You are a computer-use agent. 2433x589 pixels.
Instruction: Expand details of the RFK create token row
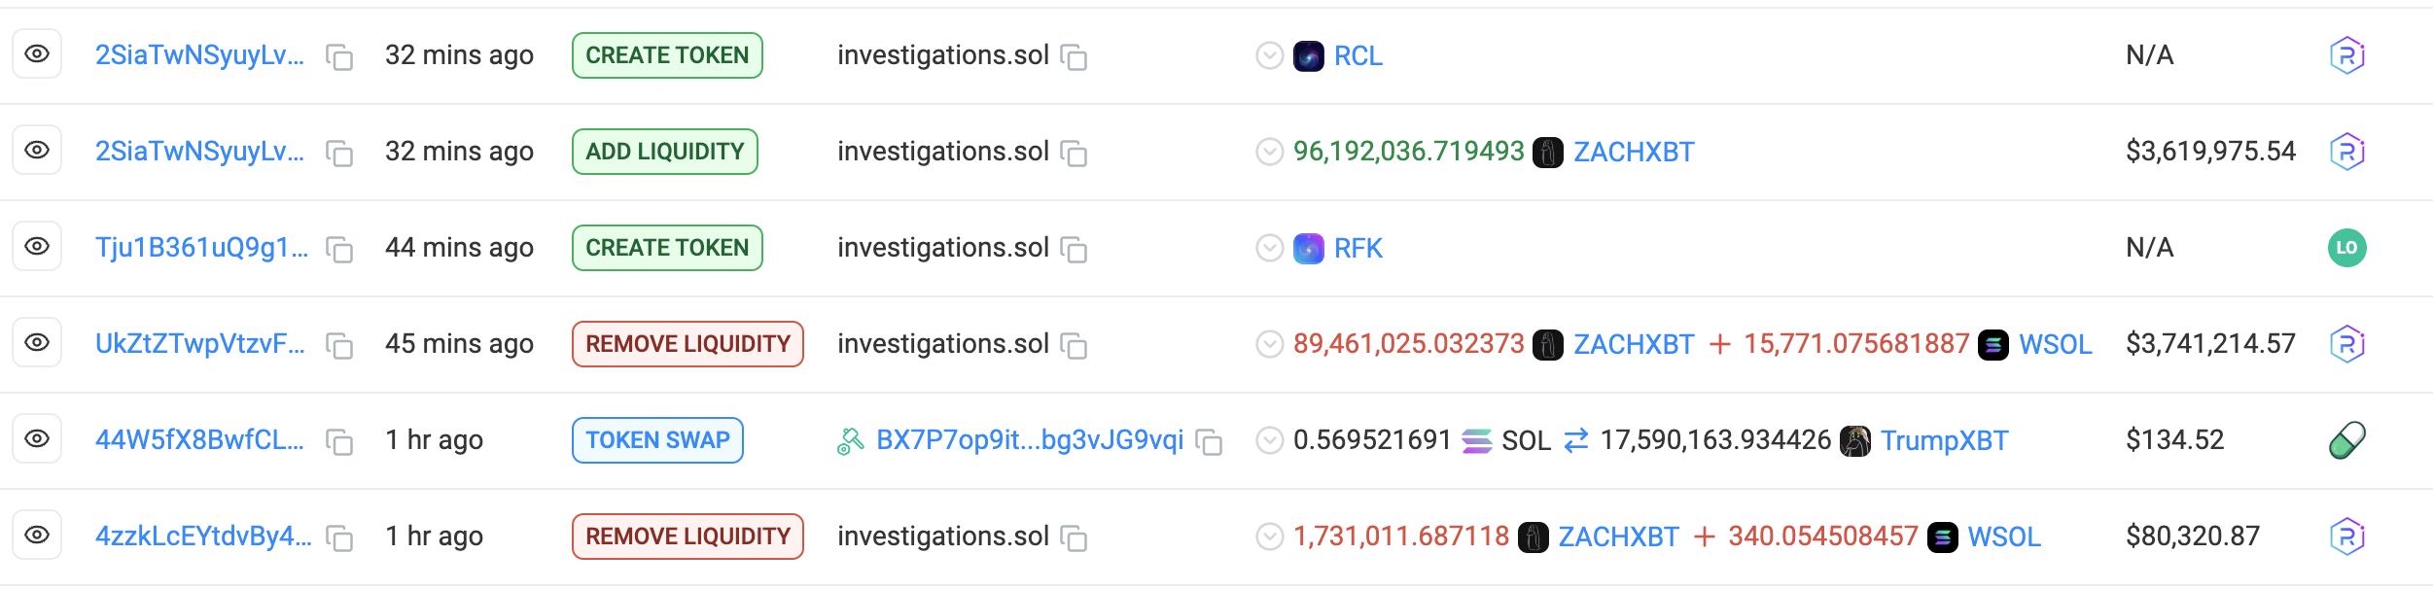[x=1269, y=249]
